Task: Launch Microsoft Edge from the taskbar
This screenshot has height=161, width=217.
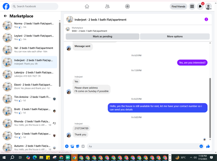Action: pyautogui.click(x=35, y=158)
